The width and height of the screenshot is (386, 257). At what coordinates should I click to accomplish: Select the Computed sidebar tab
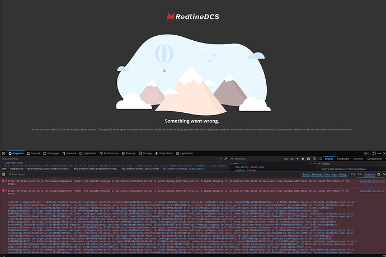pos(343,159)
